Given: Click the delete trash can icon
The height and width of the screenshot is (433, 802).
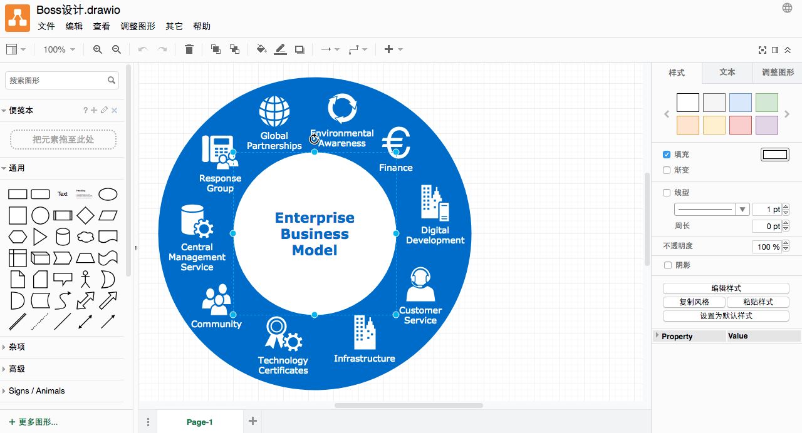Looking at the screenshot, I should 189,49.
